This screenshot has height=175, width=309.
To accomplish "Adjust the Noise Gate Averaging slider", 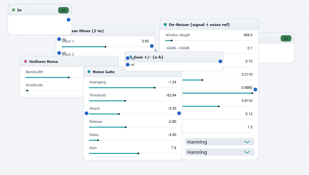I will pyautogui.click(x=133, y=88).
